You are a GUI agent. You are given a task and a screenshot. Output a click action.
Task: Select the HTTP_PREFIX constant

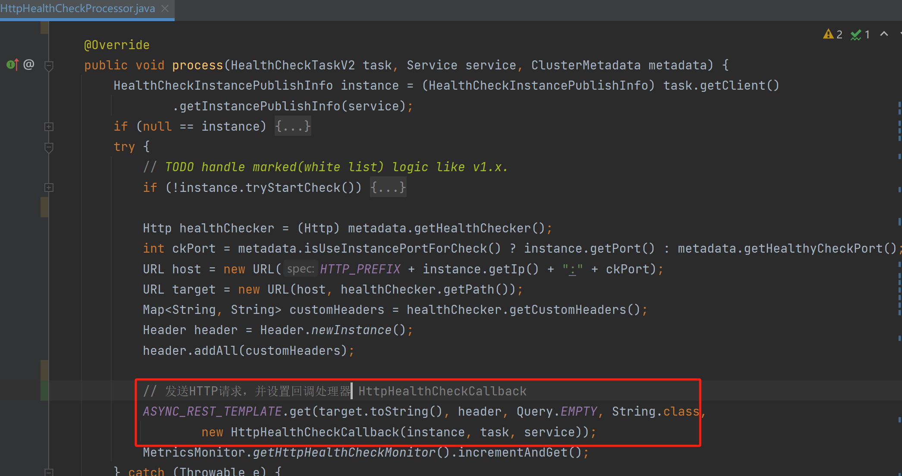coord(360,269)
